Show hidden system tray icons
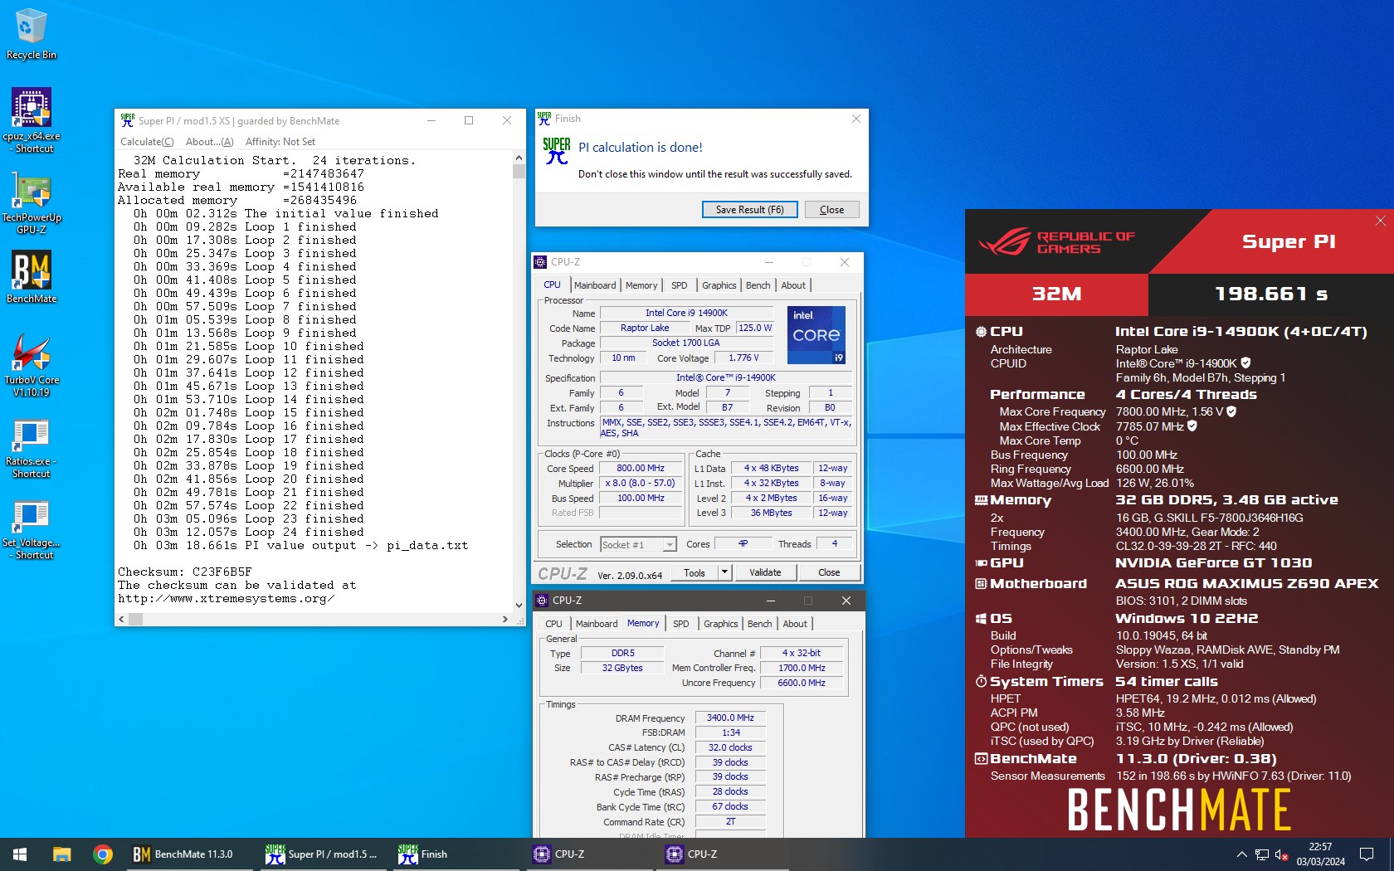The image size is (1394, 871). (x=1241, y=854)
